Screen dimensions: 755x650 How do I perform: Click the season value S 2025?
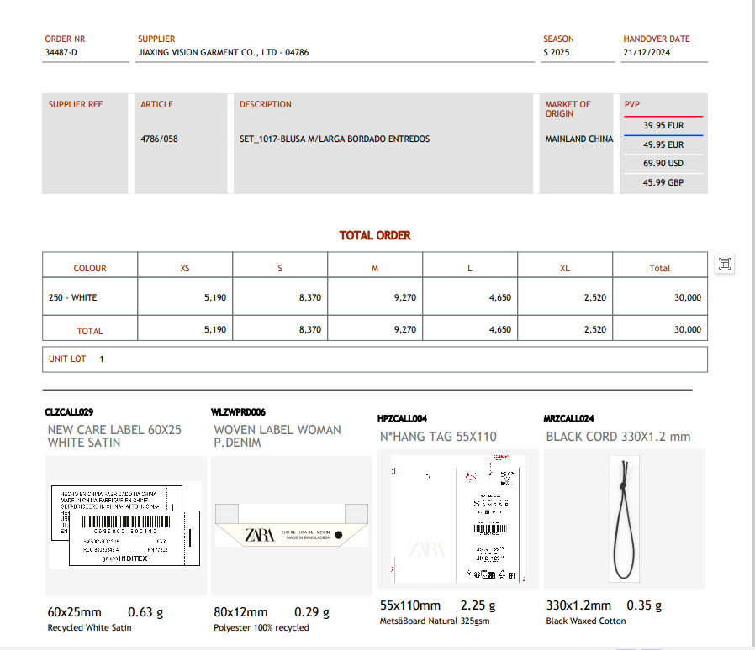tap(557, 52)
